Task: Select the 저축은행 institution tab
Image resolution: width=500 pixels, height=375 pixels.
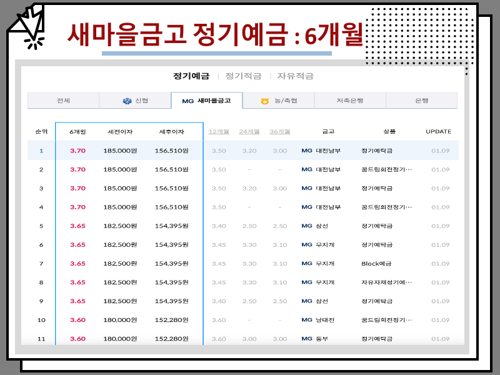Action: click(x=350, y=101)
